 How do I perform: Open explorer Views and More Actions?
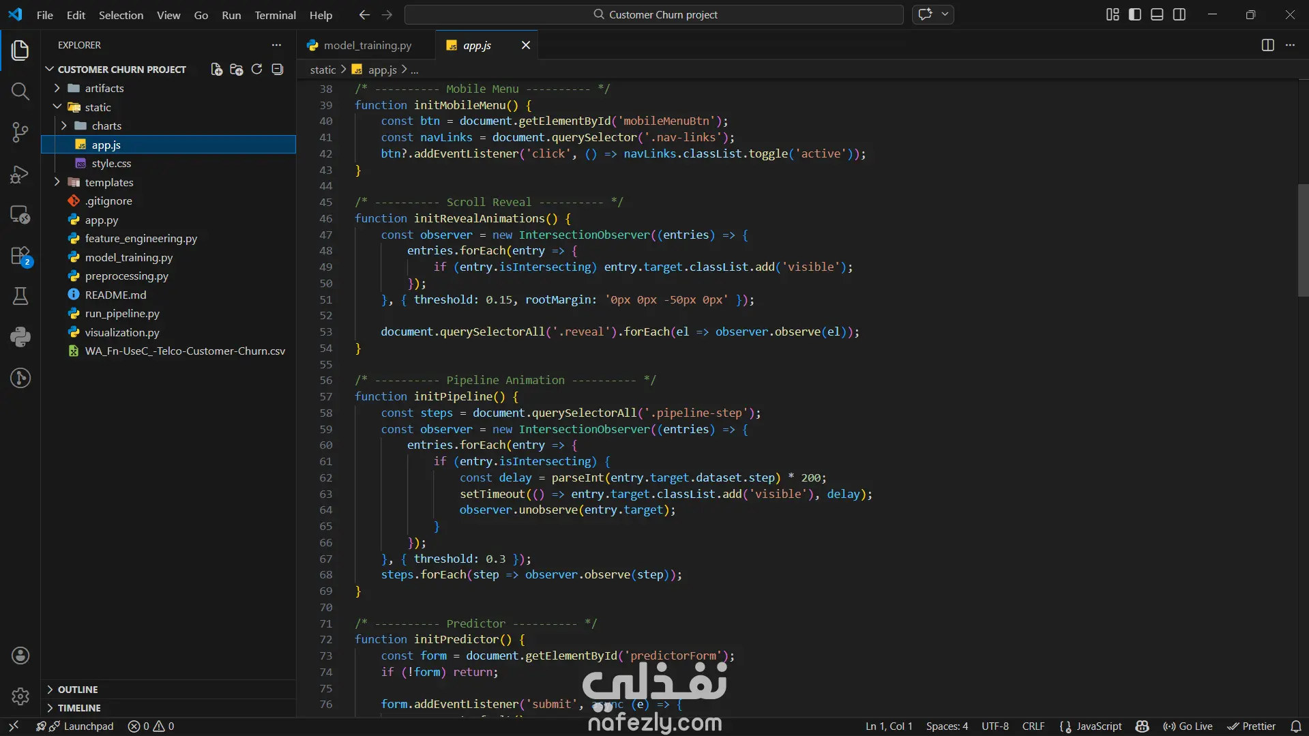(276, 45)
